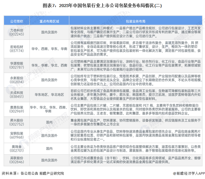Select region cell in 力合科创 row

(x=49, y=32)
